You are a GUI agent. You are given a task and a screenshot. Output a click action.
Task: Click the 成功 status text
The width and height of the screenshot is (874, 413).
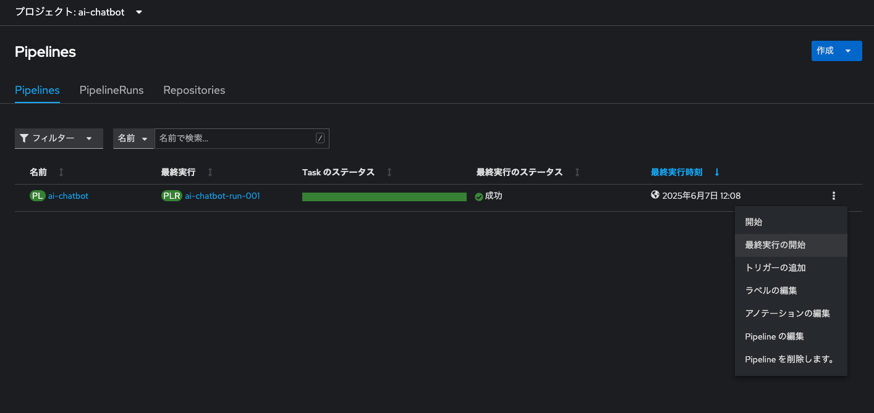click(x=493, y=196)
